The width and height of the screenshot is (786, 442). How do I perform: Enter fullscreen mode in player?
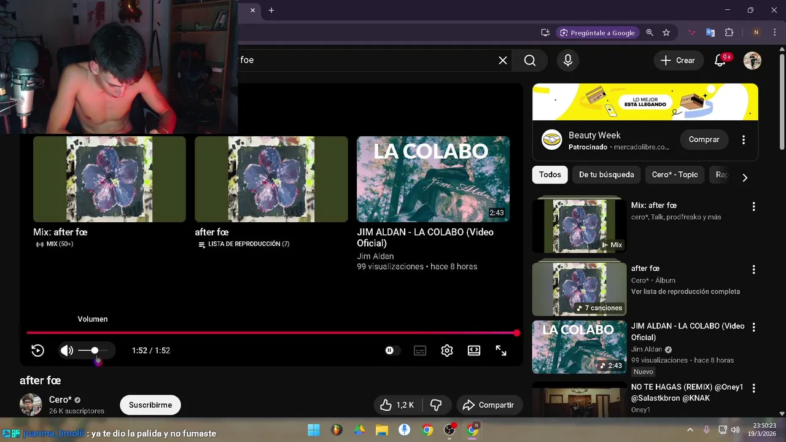(501, 351)
